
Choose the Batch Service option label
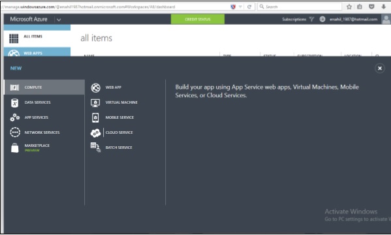(119, 148)
